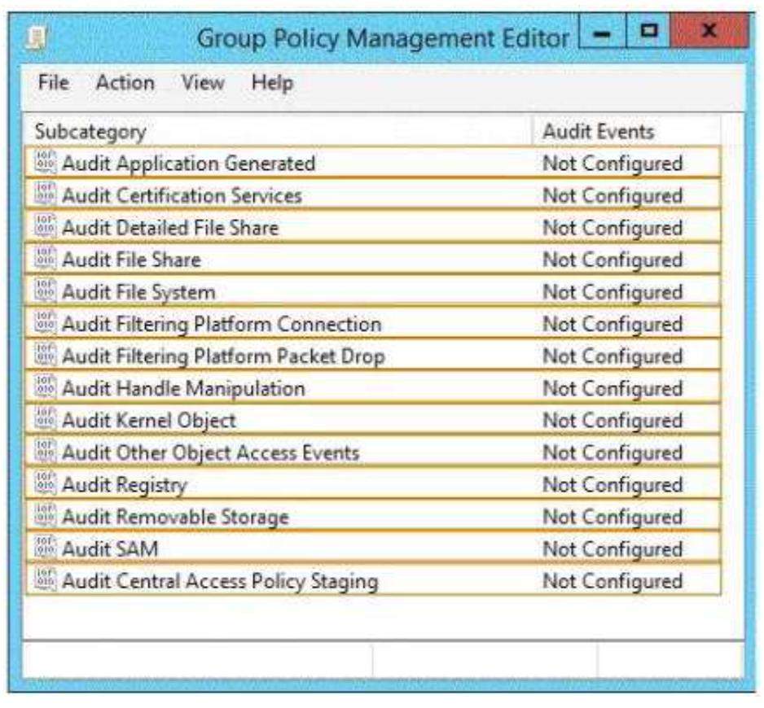Select the Audit Detailed File Share entry
Image resolution: width=764 pixels, height=708 pixels.
click(x=170, y=228)
